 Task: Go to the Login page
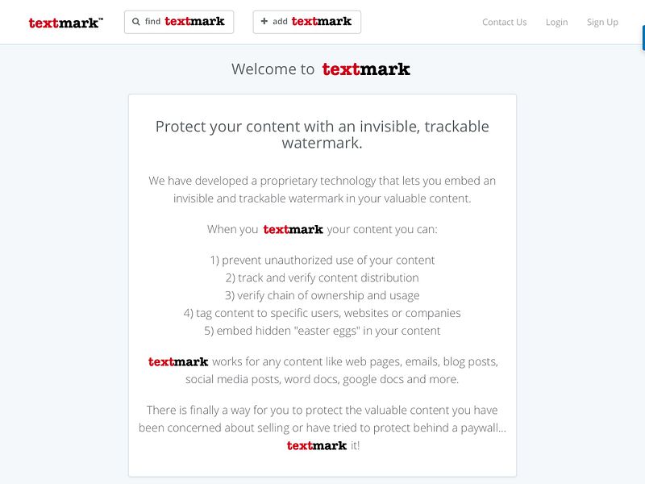556,22
